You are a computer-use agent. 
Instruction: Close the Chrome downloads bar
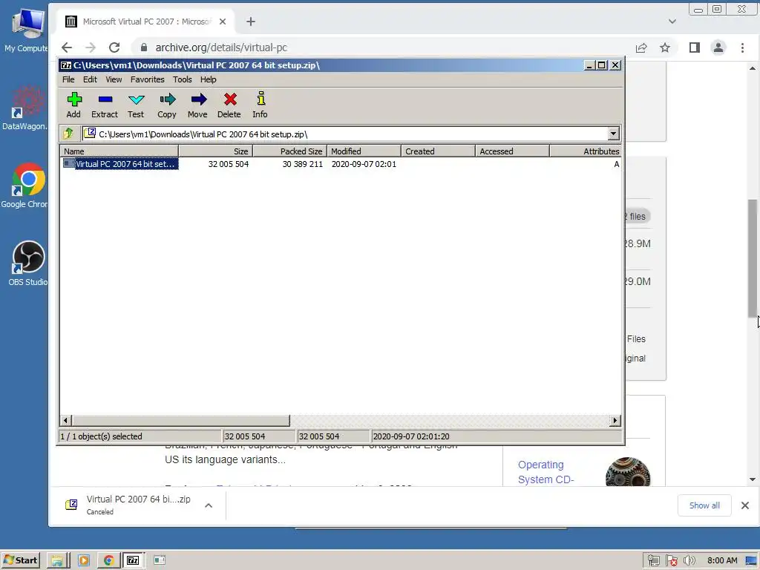(745, 505)
